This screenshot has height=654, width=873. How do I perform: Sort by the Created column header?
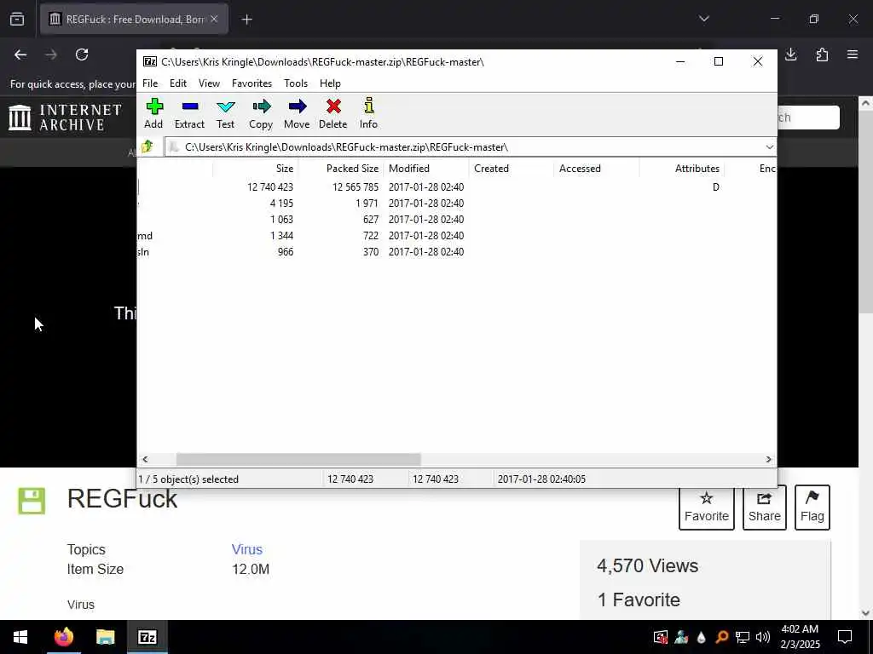[512, 169]
